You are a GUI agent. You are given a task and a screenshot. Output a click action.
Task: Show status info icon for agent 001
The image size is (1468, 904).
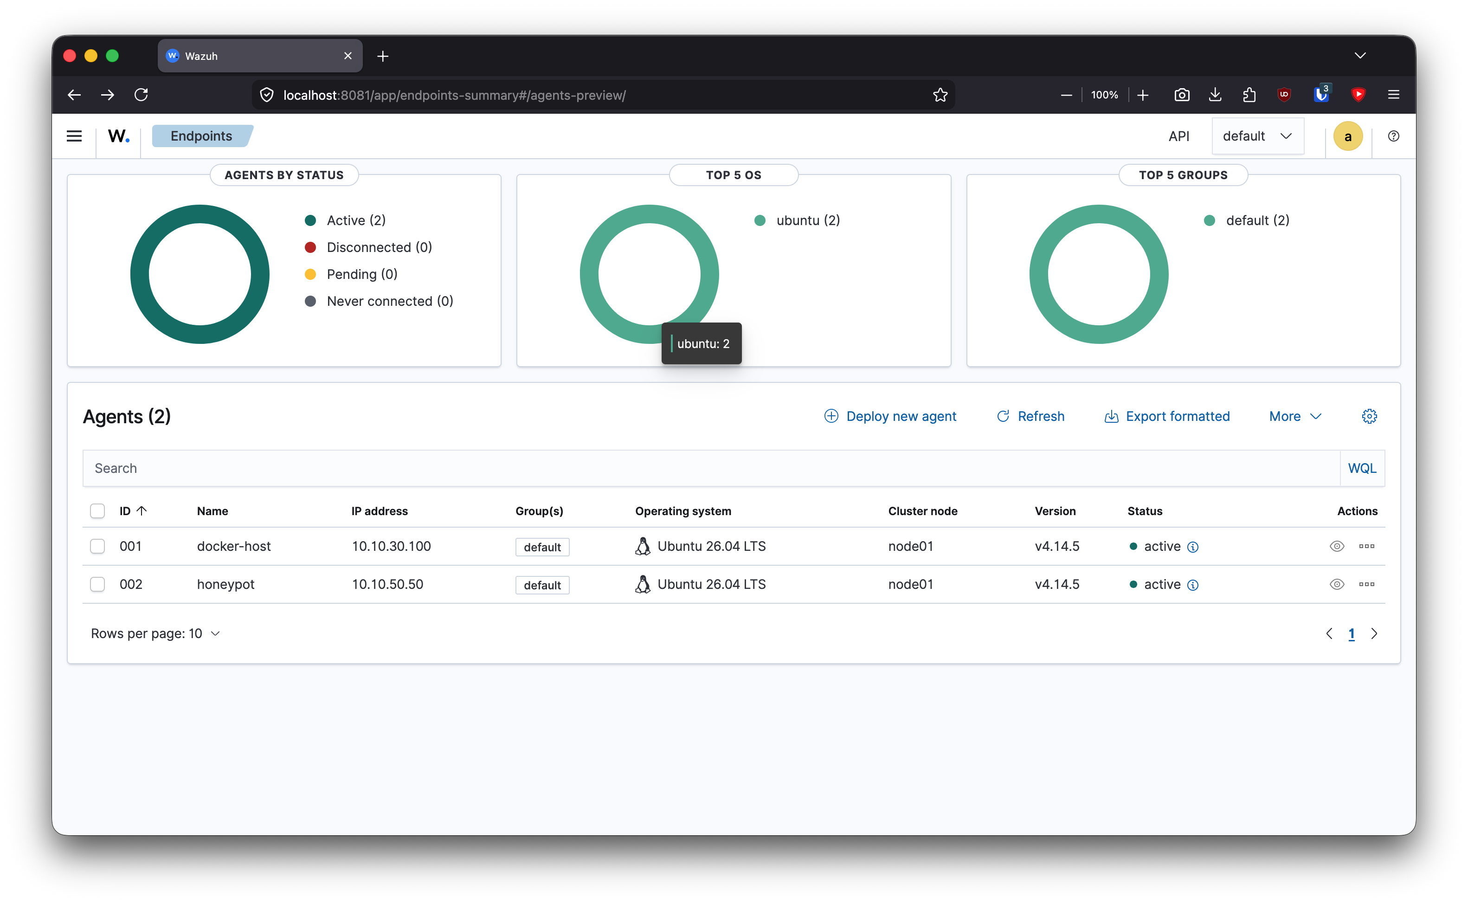pos(1192,547)
